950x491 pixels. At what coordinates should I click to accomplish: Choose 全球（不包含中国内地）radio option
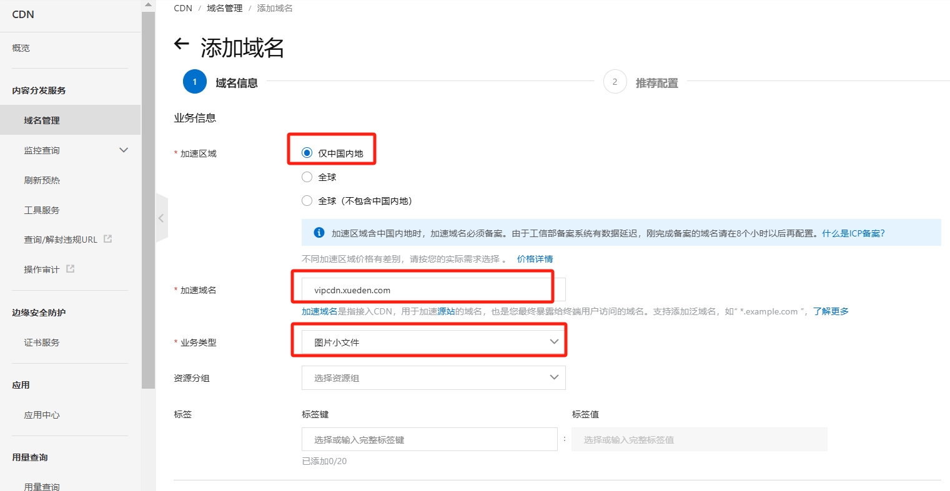coord(307,201)
